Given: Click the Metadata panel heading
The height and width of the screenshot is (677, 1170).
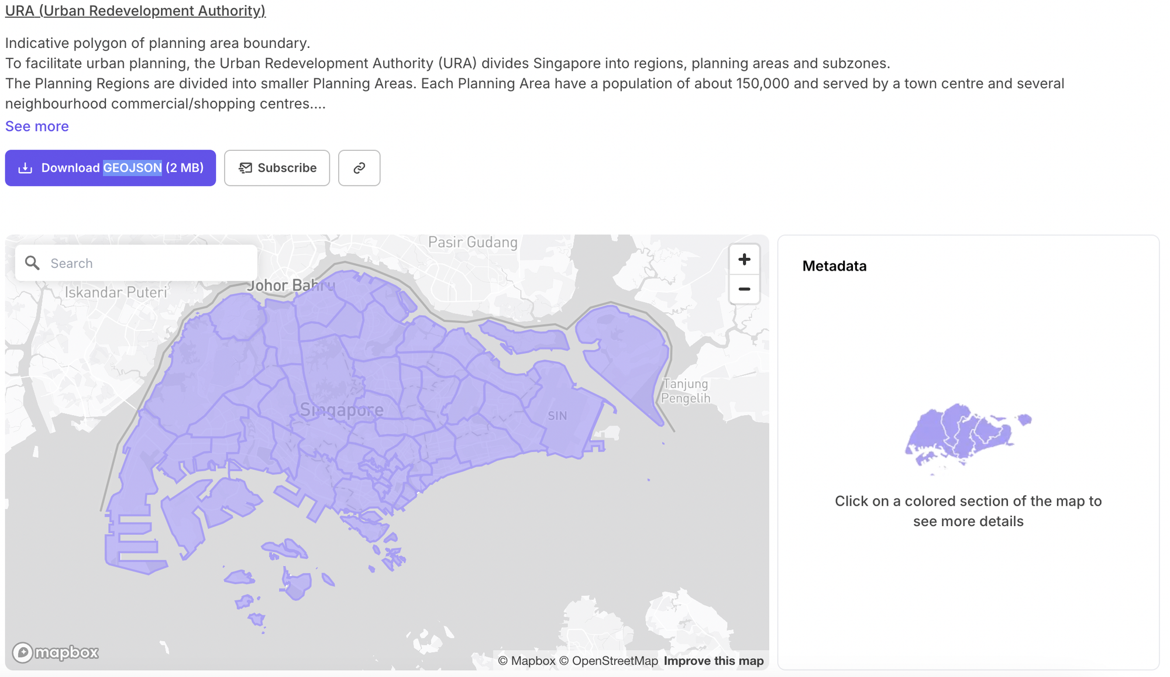Looking at the screenshot, I should tap(834, 266).
